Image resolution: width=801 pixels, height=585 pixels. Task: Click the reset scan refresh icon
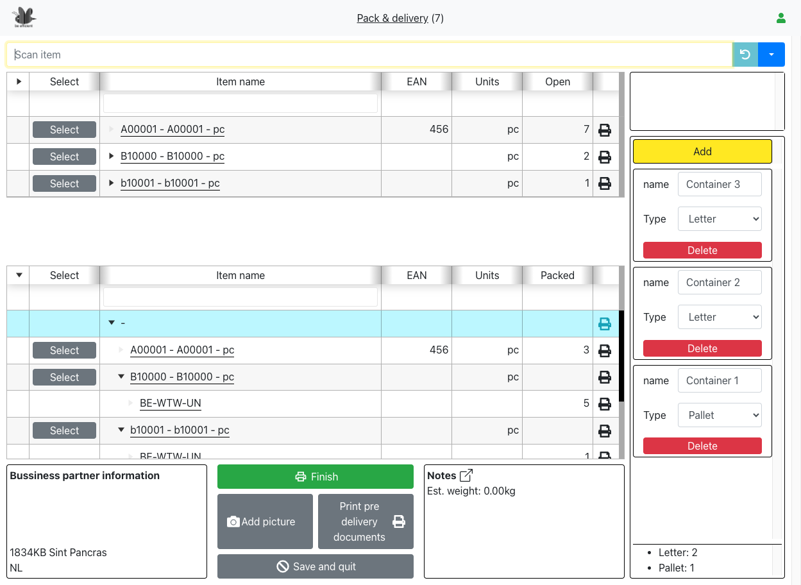745,55
